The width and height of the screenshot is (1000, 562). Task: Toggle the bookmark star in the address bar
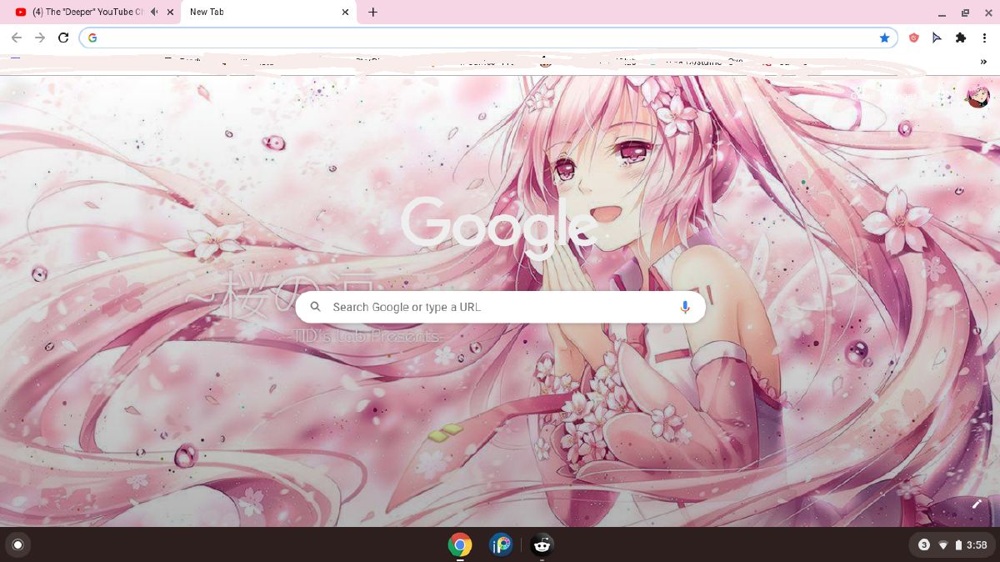[885, 38]
